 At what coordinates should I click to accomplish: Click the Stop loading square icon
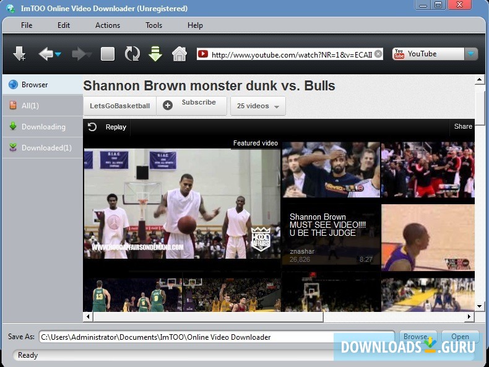108,54
